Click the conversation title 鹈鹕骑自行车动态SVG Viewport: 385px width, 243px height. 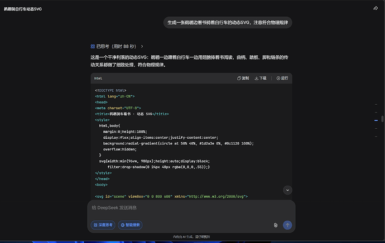pyautogui.click(x=23, y=9)
